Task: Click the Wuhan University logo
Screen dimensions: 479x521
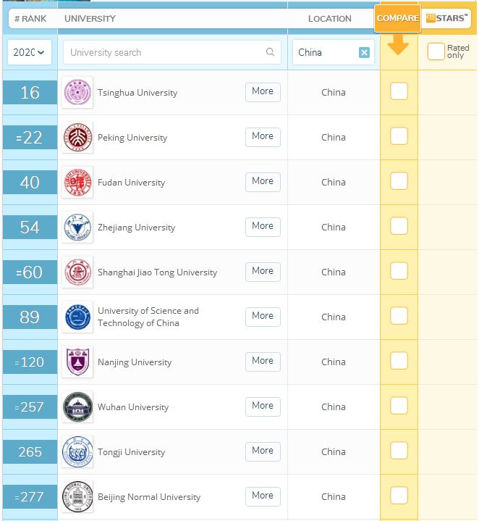Action: click(77, 407)
